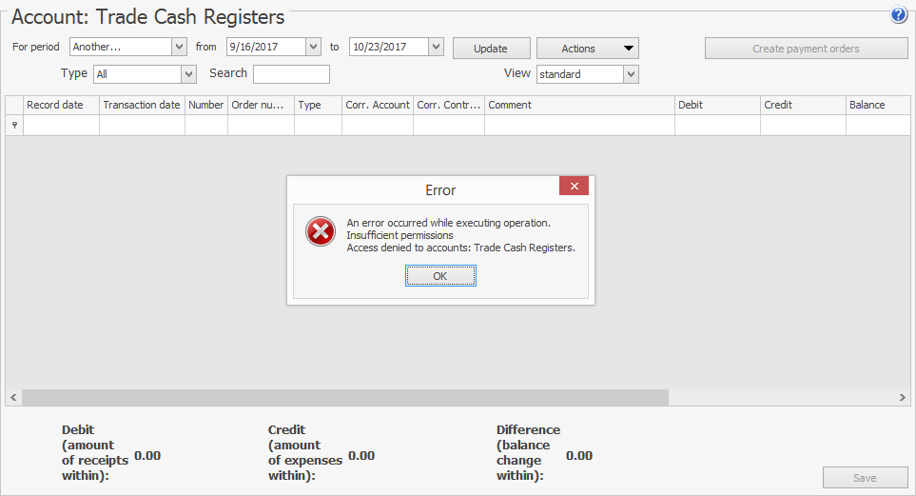Click into the Search text field
This screenshot has height=496, width=916.
pos(291,74)
